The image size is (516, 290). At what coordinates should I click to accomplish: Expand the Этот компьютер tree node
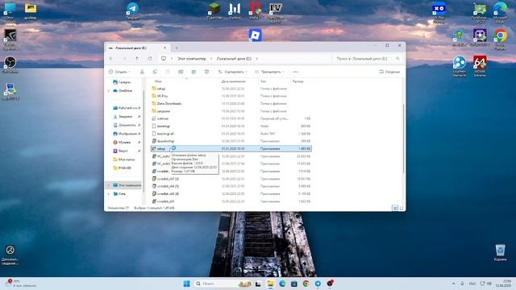[x=109, y=185]
